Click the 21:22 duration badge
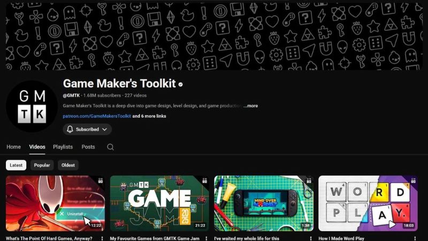 pyautogui.click(x=200, y=225)
